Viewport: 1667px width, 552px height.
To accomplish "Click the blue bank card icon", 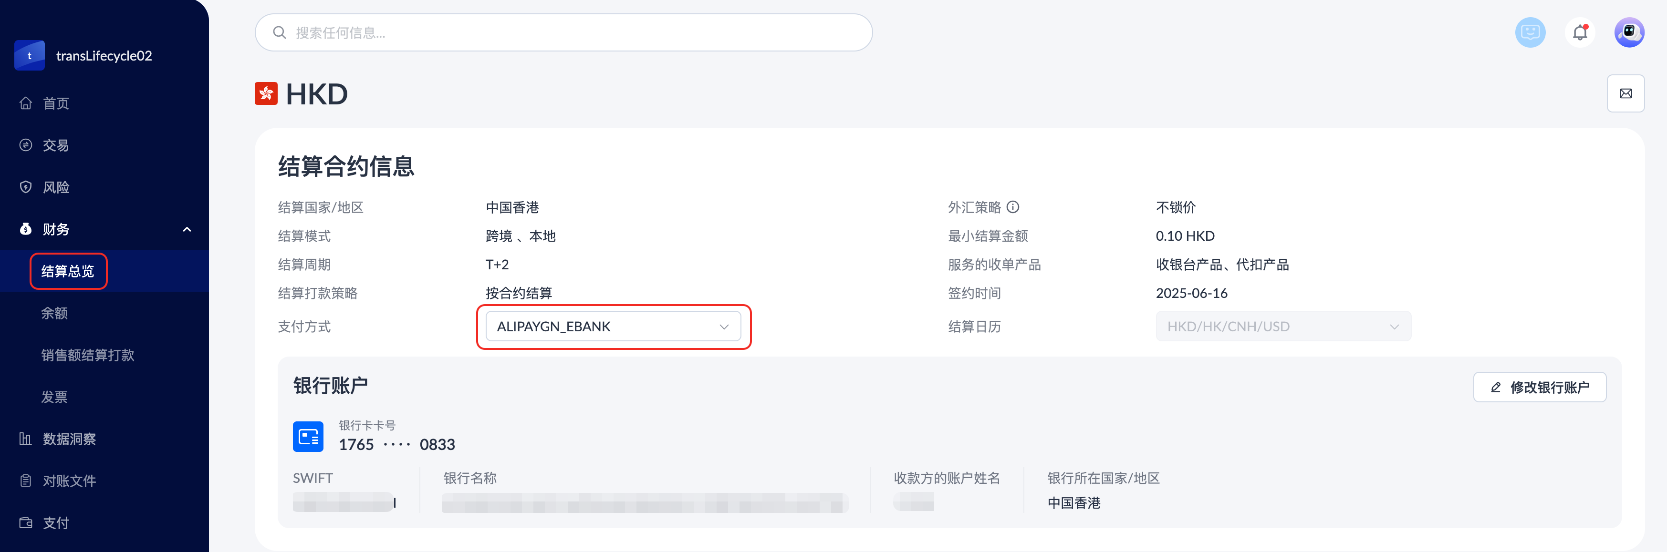I will (x=308, y=437).
